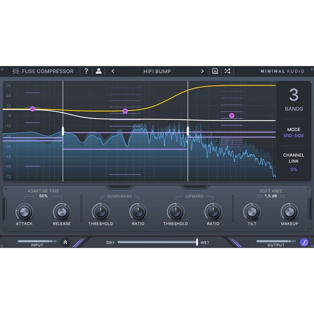314x314 pixels.
Task: Click the Attack knob
Action: click(x=24, y=212)
